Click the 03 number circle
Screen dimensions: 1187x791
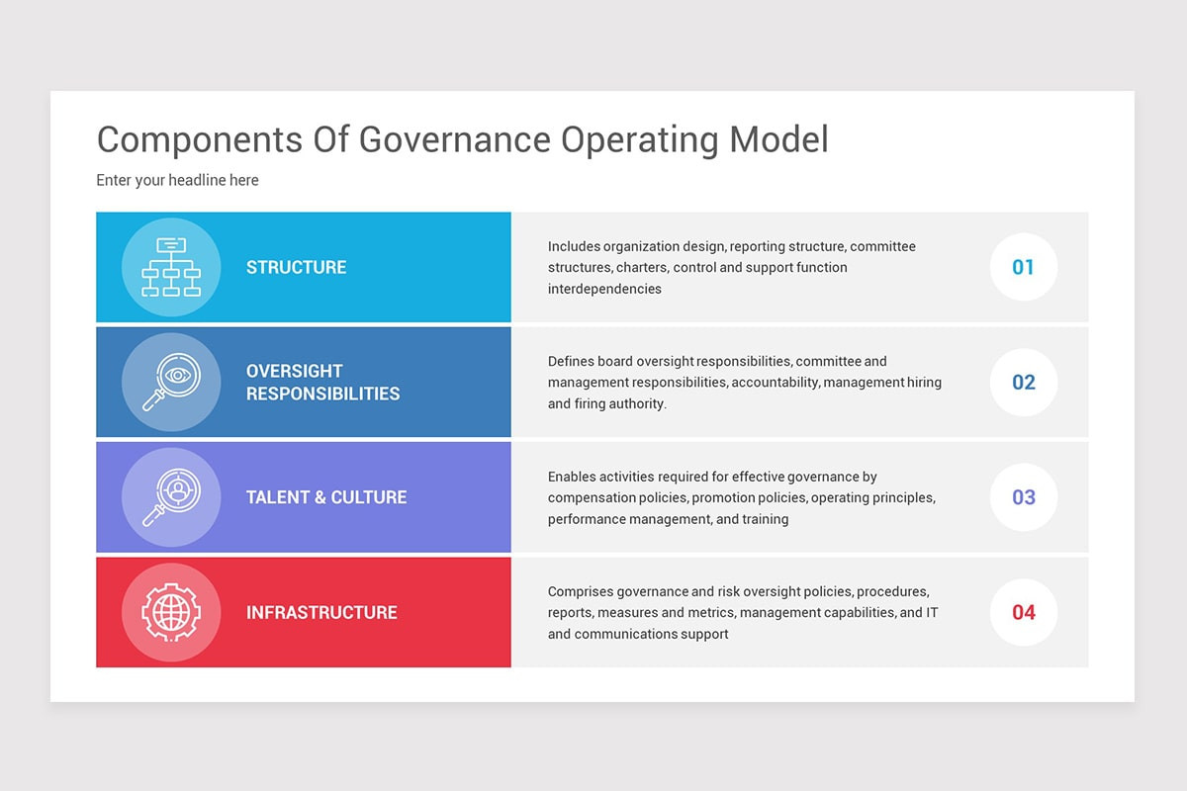1023,497
